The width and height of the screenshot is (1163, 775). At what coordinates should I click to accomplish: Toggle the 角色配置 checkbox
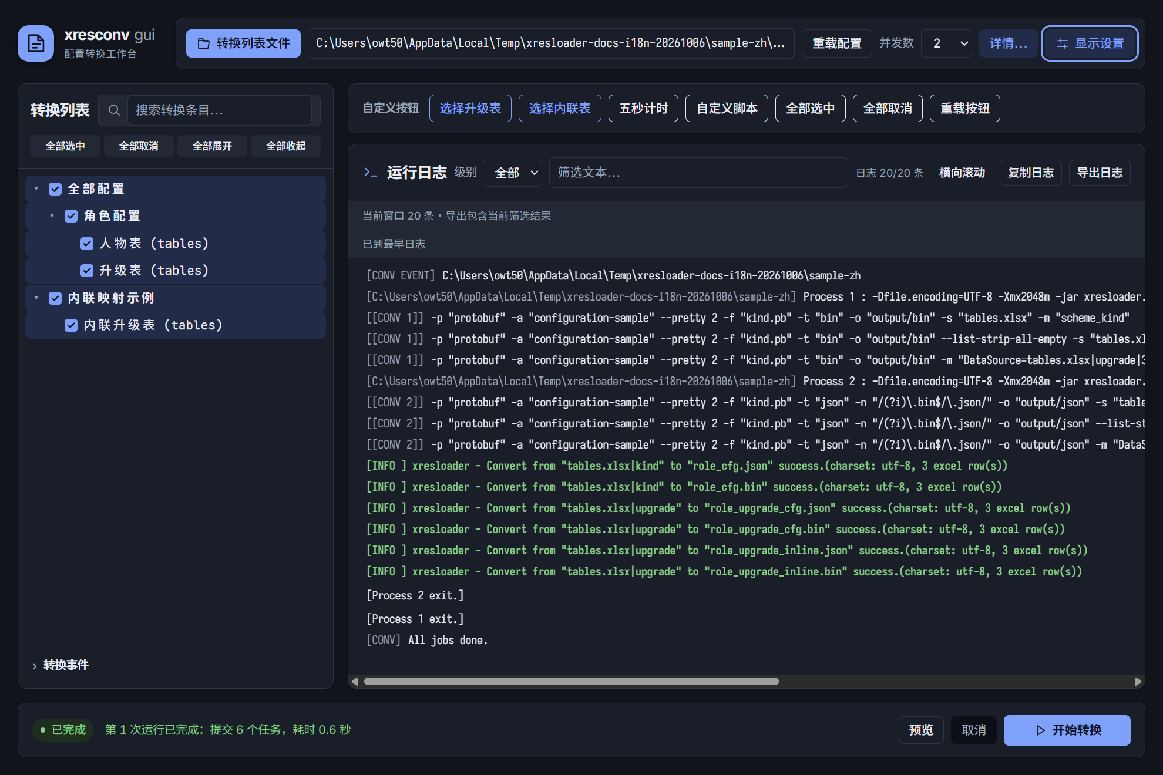[71, 216]
